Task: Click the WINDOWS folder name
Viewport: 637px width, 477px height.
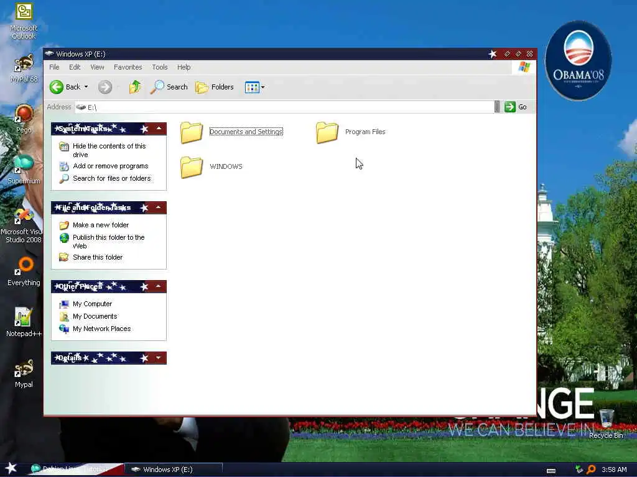Action: (x=226, y=166)
